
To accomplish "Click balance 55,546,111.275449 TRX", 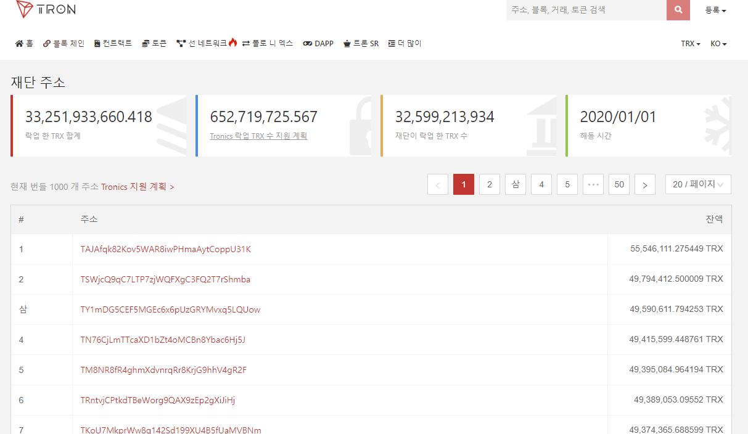I will pos(676,248).
